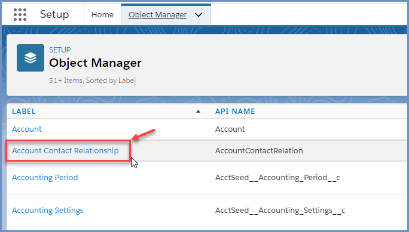Viewport: 409px width, 232px height.
Task: Switch to the Home tab
Action: (102, 14)
